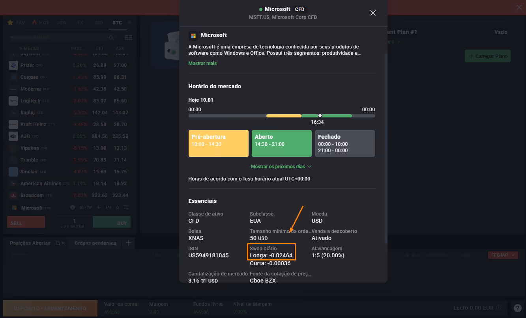Select the Colgate CFD row
Image resolution: width=526 pixels, height=318 pixels.
[x=69, y=77]
